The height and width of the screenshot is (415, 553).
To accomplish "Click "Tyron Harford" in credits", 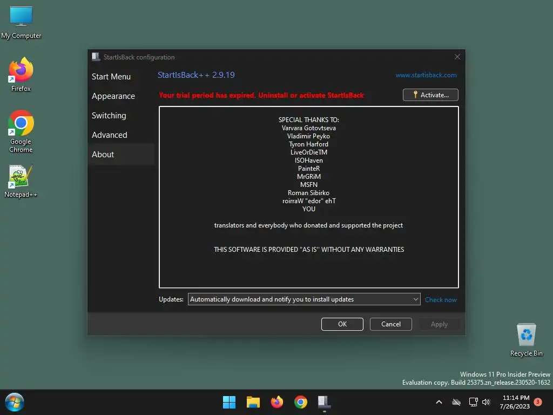I will point(308,144).
